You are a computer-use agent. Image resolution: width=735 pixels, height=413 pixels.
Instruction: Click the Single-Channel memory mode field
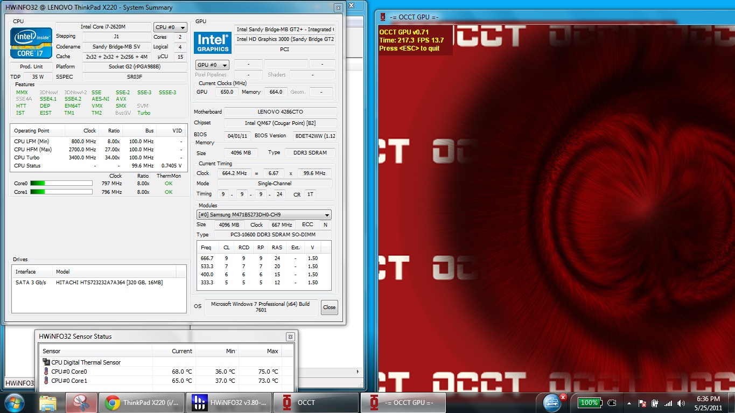tap(275, 184)
